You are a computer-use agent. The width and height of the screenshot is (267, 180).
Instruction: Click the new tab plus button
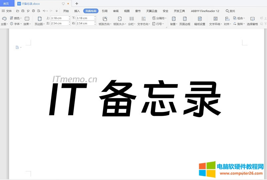77,3
